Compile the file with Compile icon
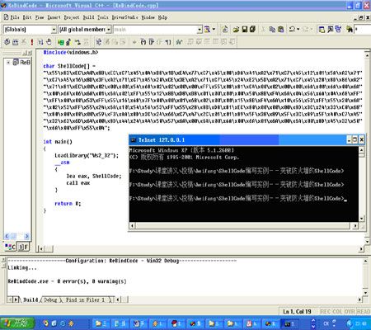 coord(7,42)
